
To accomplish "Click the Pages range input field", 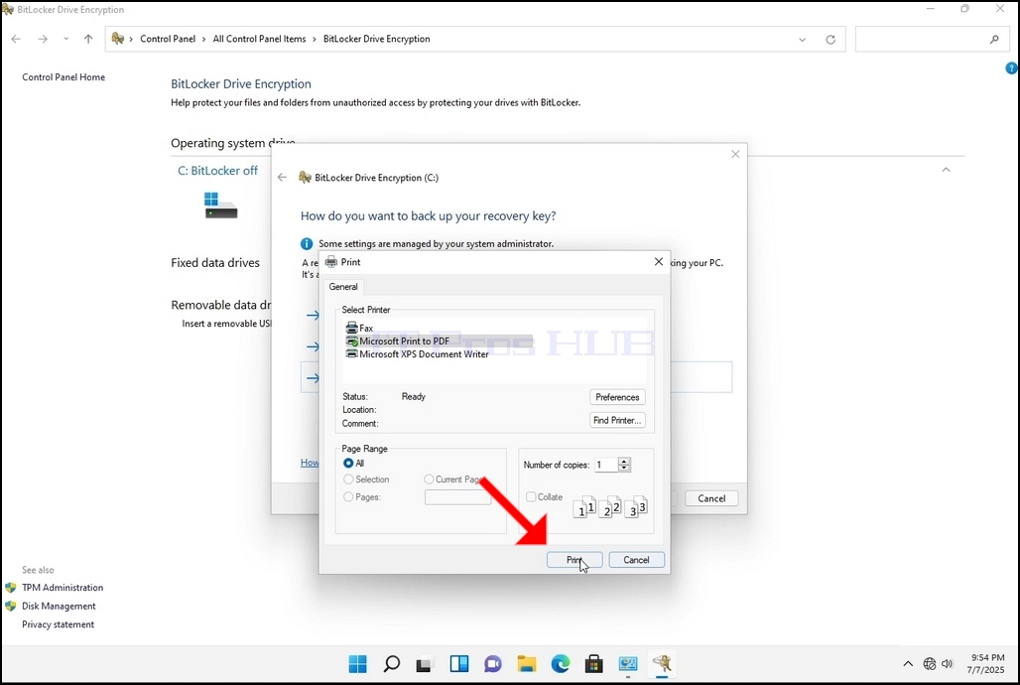I will (x=458, y=497).
